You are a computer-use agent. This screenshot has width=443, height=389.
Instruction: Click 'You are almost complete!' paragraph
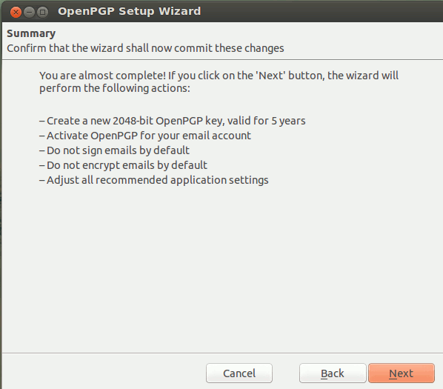coord(219,82)
